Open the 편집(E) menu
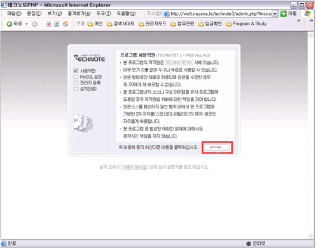The image size is (318, 248). click(34, 14)
